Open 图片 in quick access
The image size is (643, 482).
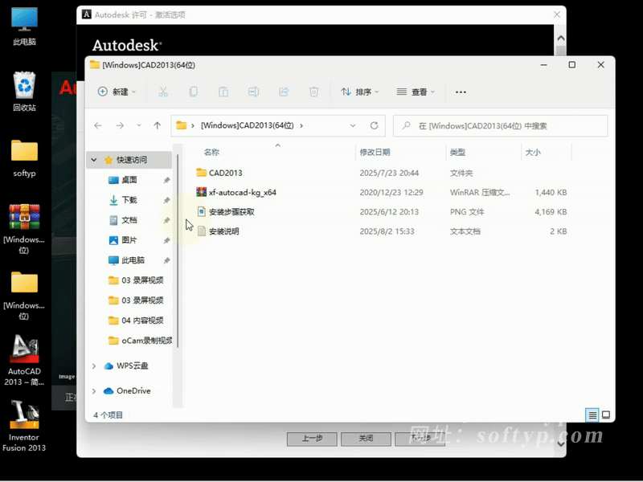click(x=129, y=239)
